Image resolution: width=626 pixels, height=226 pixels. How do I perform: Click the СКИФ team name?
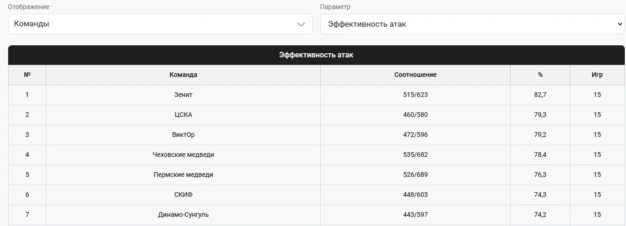(x=184, y=195)
